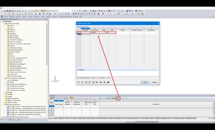Select Sections in the navigator tree

pyautogui.click(x=12, y=46)
